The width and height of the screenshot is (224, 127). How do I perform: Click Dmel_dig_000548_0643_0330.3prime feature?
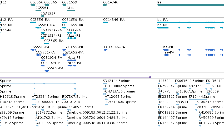(68, 126)
